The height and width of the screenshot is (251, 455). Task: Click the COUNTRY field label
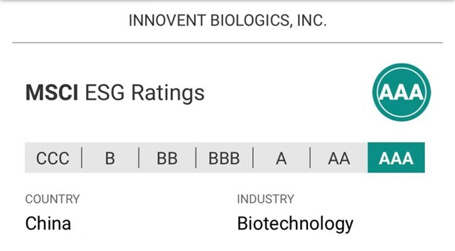pos(53,200)
